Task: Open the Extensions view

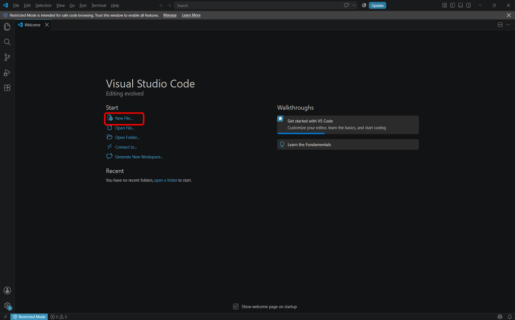Action: coord(7,88)
